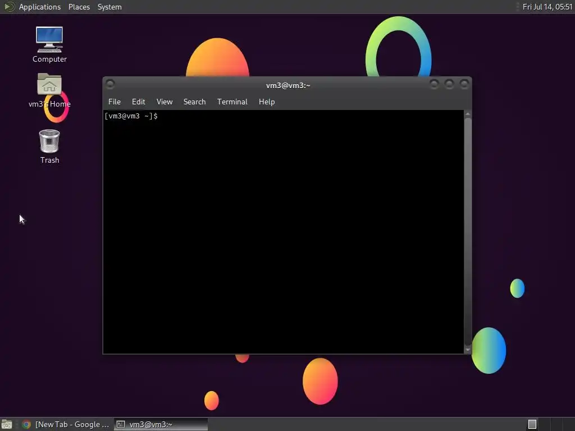575x431 pixels.
Task: Click the Applications menu logo icon
Action: (9, 7)
